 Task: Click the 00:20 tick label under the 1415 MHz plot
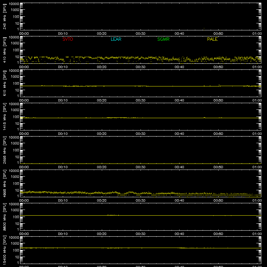(x=102, y=134)
